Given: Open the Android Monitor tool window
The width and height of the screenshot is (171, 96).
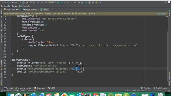Looking at the screenshot, I should point(24,88).
